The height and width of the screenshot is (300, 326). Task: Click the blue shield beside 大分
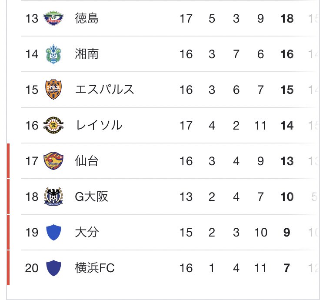tap(53, 233)
